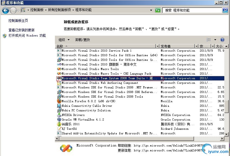Select 控制面板 in the breadcrumb path
The height and width of the screenshot is (156, 230).
pos(37,10)
